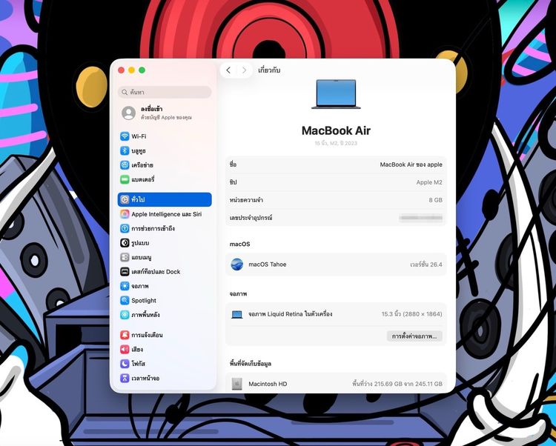Open Focus (โฟกัส) moon icon
This screenshot has height=446, width=556.
click(x=125, y=364)
